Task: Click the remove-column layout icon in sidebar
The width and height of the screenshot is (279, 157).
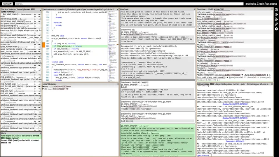Action: click(276, 19)
